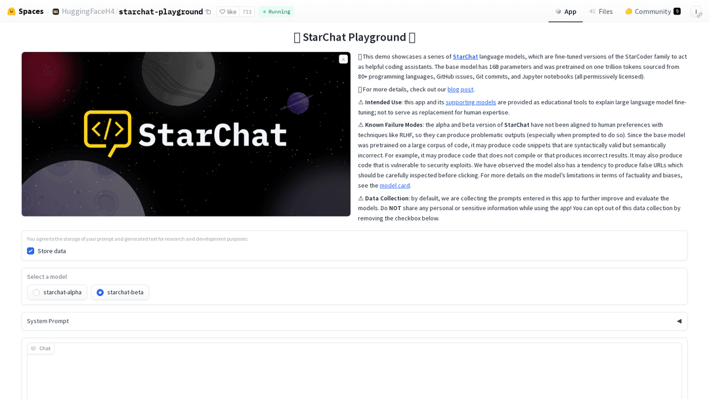Screen dimensions: 709x399
Task: Click the storage agreement text above Store data
Action: (137, 239)
